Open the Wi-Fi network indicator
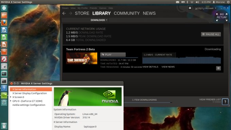Image resolution: width=231 pixels, height=130 pixels. (192, 2)
